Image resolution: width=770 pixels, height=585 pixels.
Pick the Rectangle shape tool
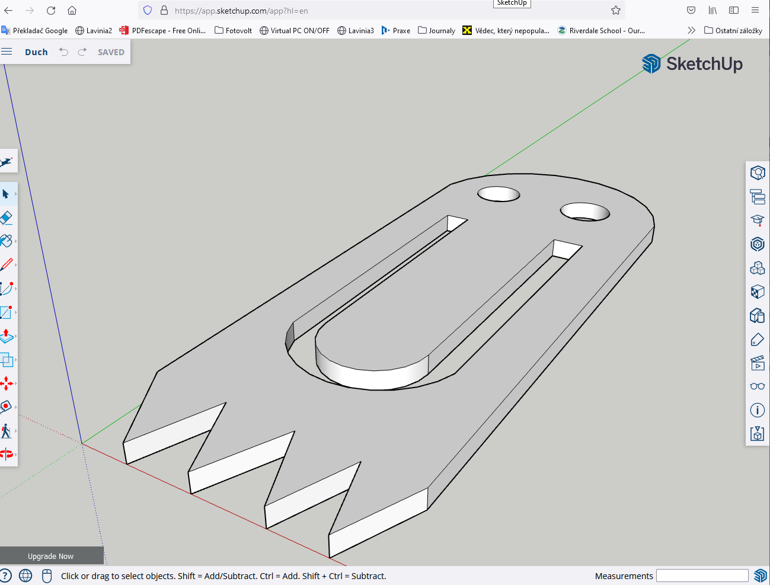coord(6,312)
